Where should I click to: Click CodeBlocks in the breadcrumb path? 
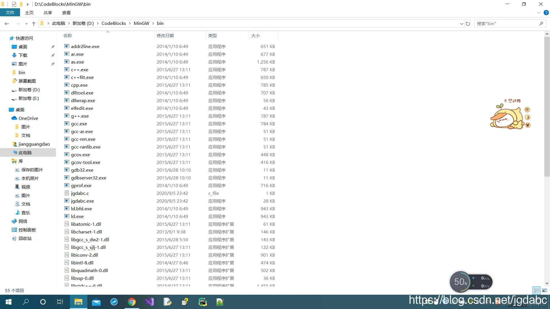point(114,23)
